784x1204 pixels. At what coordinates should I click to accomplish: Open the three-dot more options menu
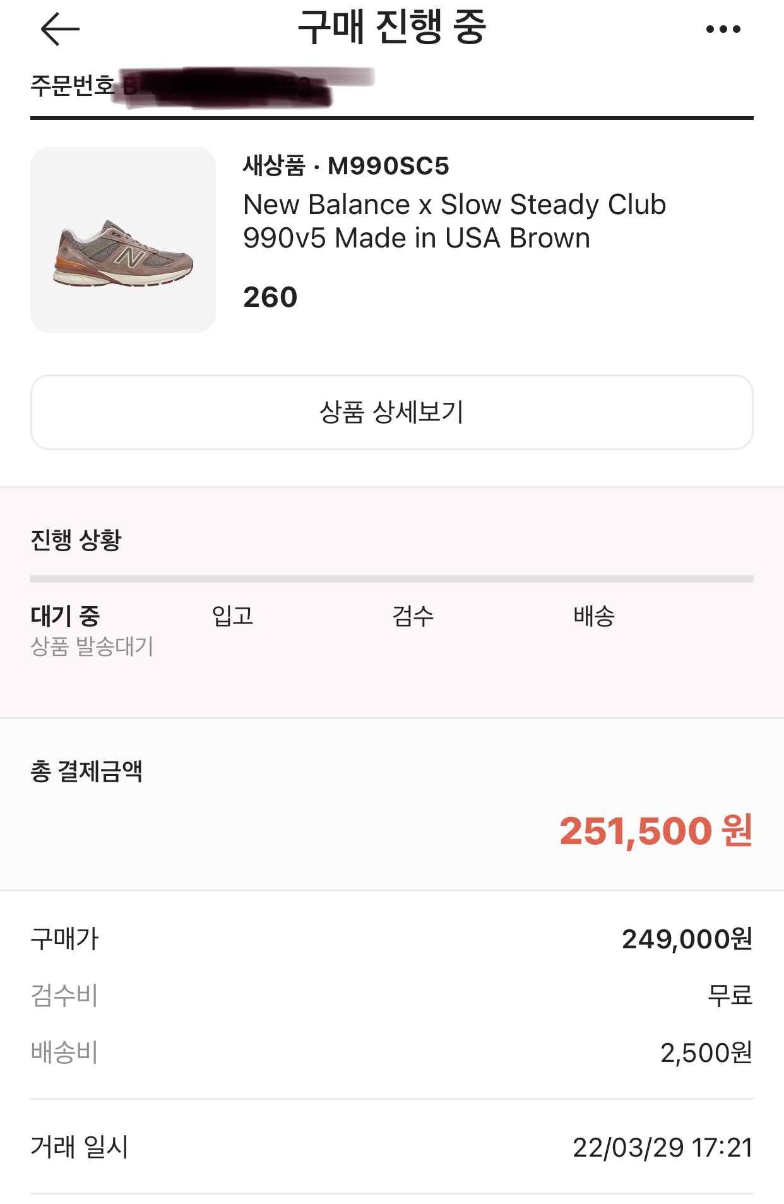point(723,29)
